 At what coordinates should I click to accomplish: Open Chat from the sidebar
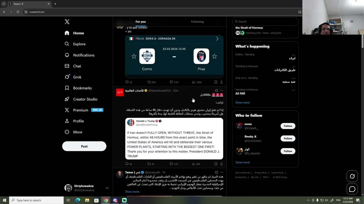coord(73,66)
